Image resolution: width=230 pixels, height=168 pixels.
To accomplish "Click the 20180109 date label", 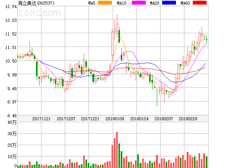I will point(115,119).
